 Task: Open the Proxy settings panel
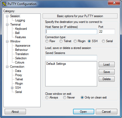tap(19, 75)
